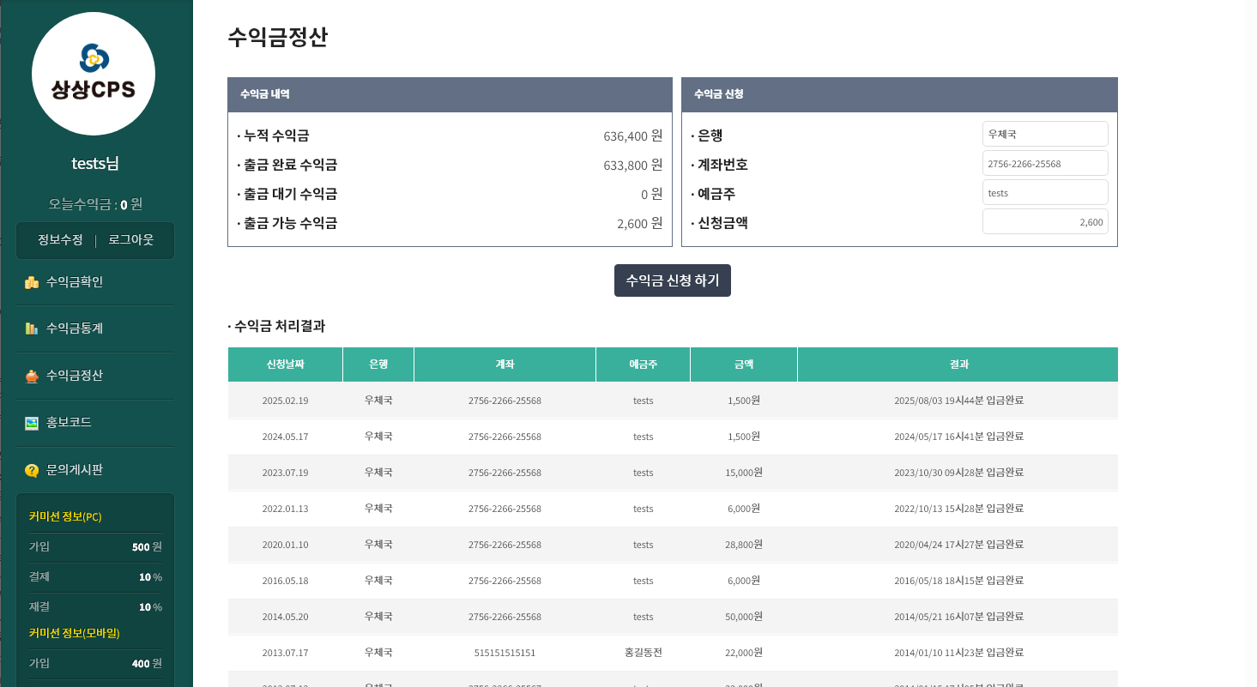This screenshot has height=687, width=1257.
Task: Click the 정보수정 link
Action: point(60,240)
